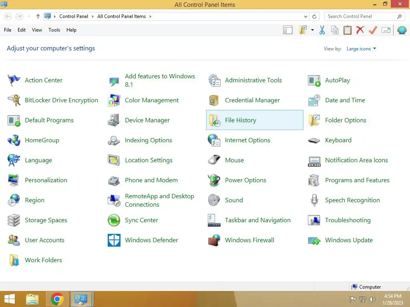This screenshot has height=307, width=410.
Task: Open the Troubleshooting link
Action: click(348, 220)
